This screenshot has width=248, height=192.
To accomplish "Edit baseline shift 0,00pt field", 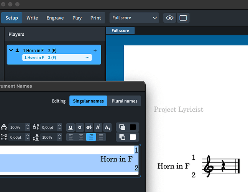I will [x=49, y=127].
